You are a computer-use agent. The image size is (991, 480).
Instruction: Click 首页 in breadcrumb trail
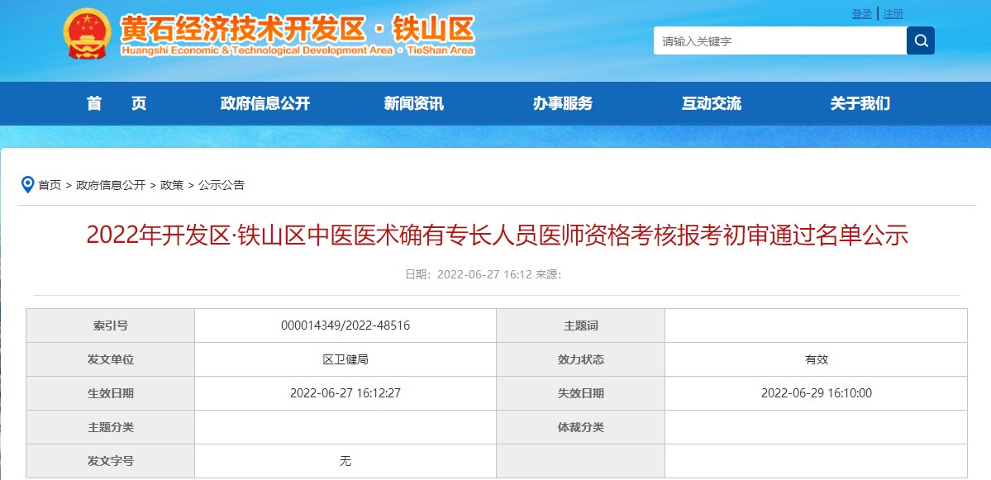tap(50, 185)
